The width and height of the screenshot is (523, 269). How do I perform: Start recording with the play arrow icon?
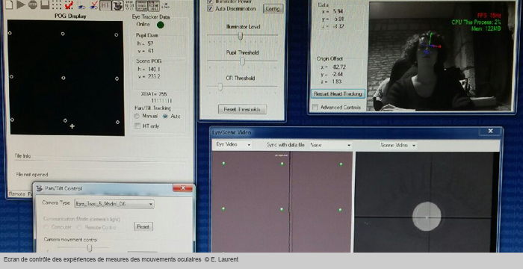21,4
